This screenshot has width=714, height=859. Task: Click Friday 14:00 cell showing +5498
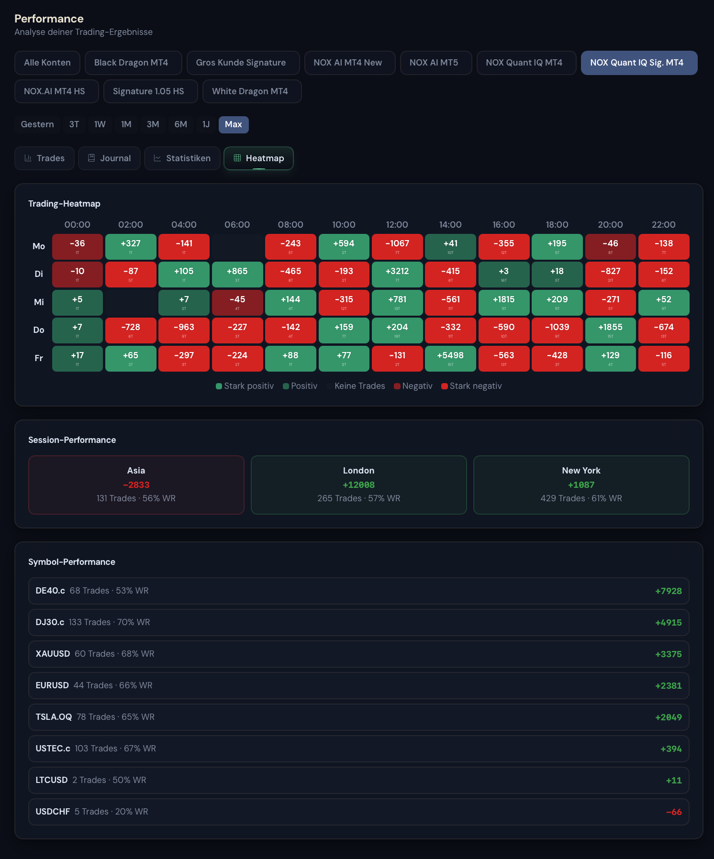[x=450, y=359]
